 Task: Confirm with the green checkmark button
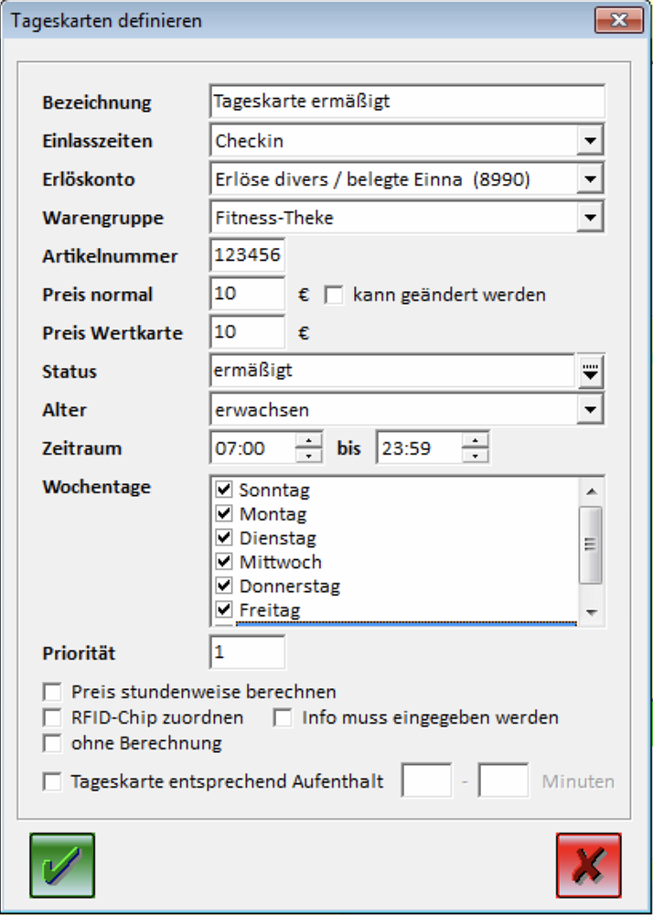tap(61, 865)
